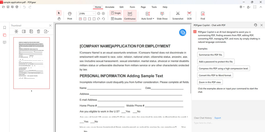Toggle Continuous scrolling mode
The width and height of the screenshot is (265, 132).
click(x=130, y=16)
